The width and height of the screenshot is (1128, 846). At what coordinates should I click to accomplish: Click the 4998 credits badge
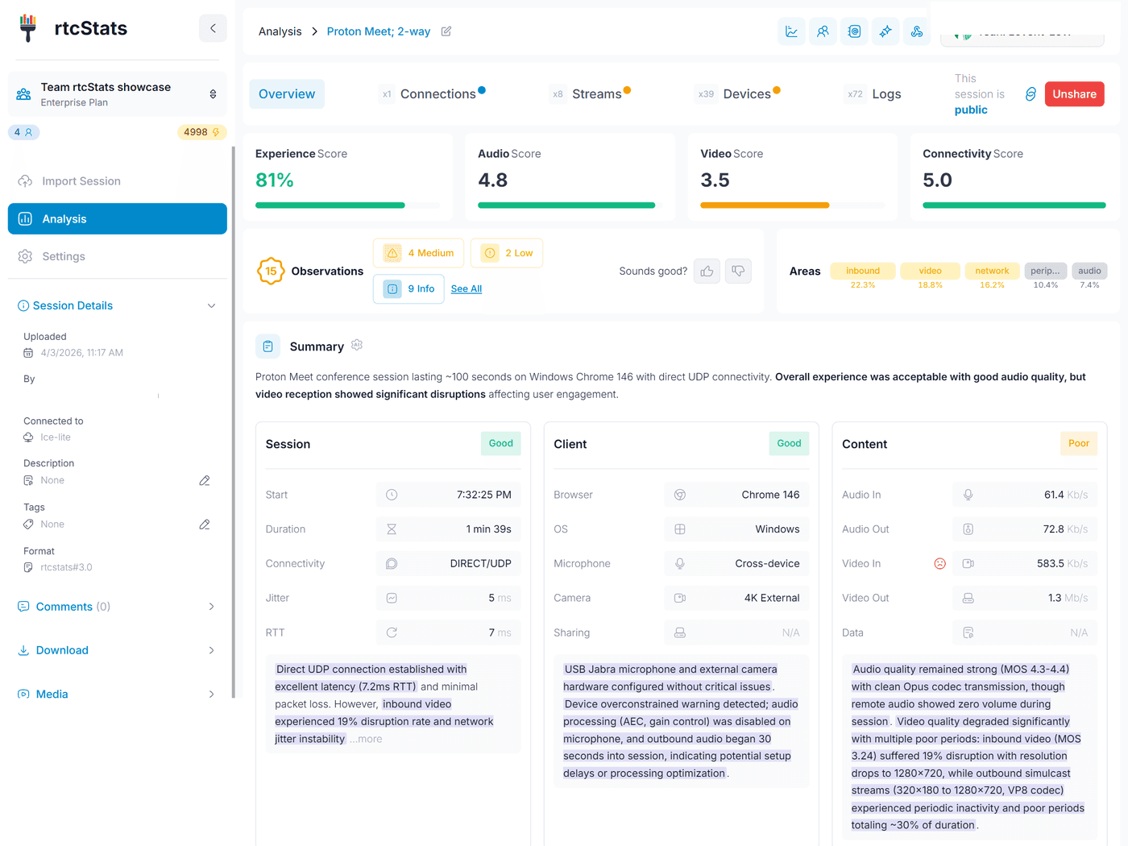[201, 132]
